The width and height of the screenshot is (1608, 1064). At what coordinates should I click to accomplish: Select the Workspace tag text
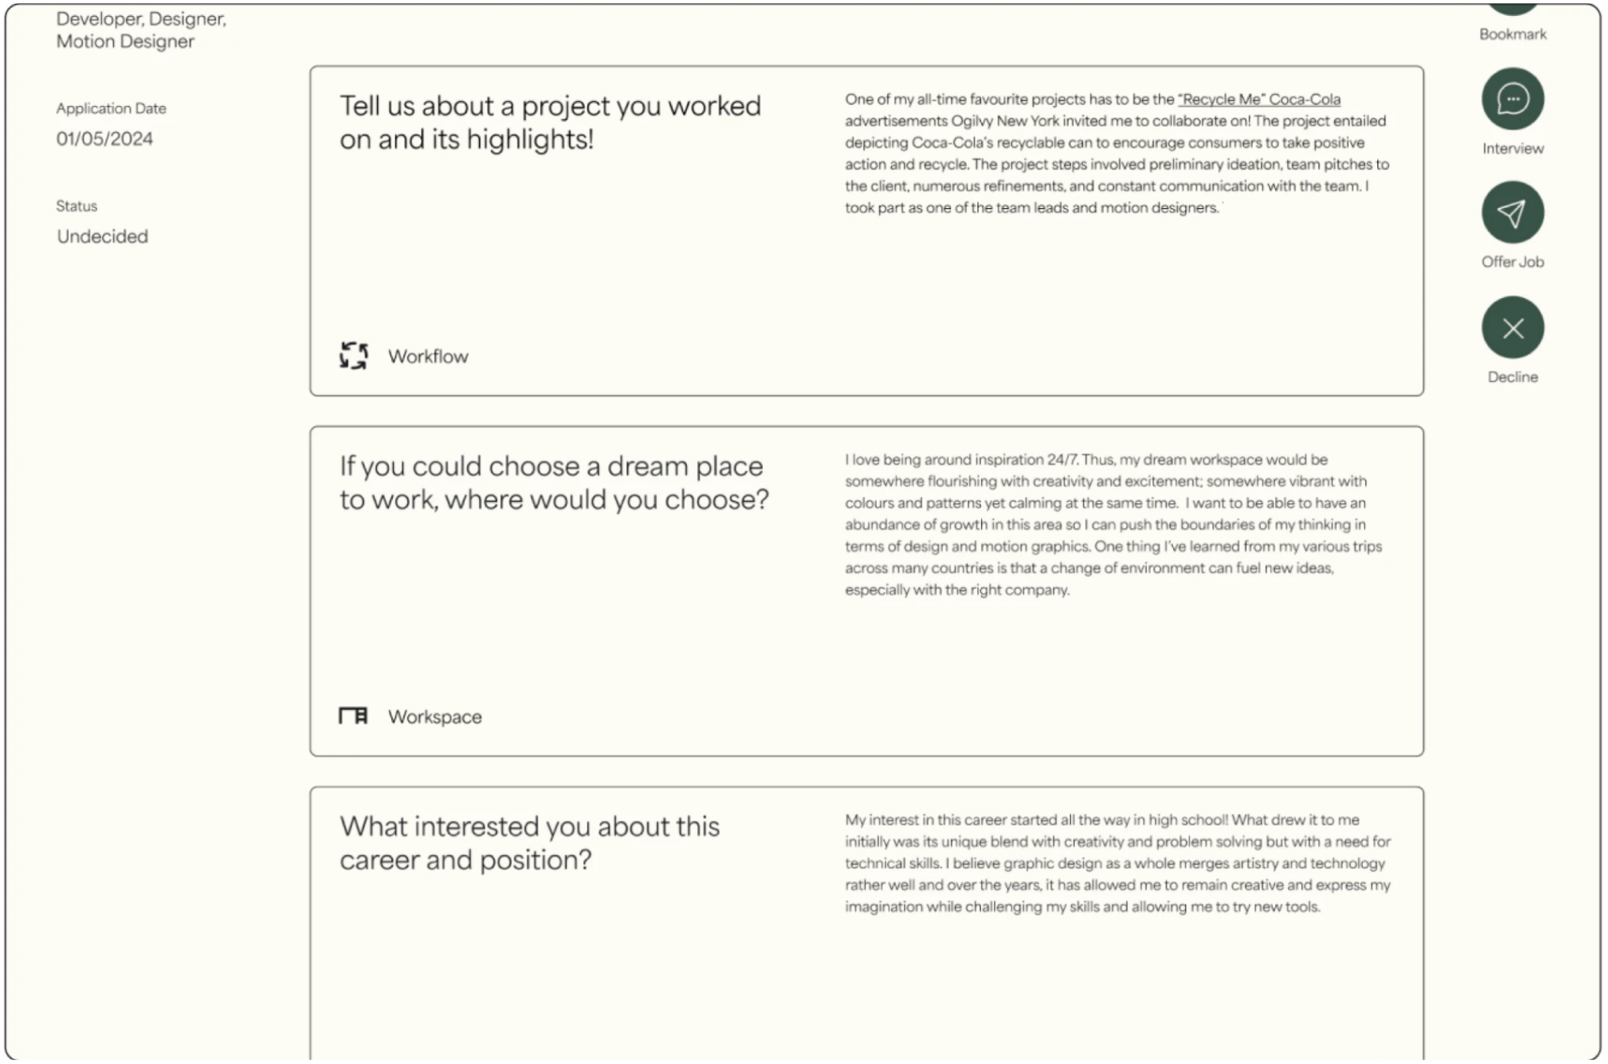click(x=434, y=717)
